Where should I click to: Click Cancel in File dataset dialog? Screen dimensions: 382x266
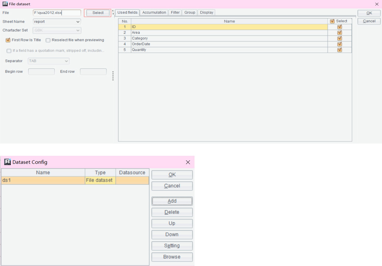tap(369, 21)
